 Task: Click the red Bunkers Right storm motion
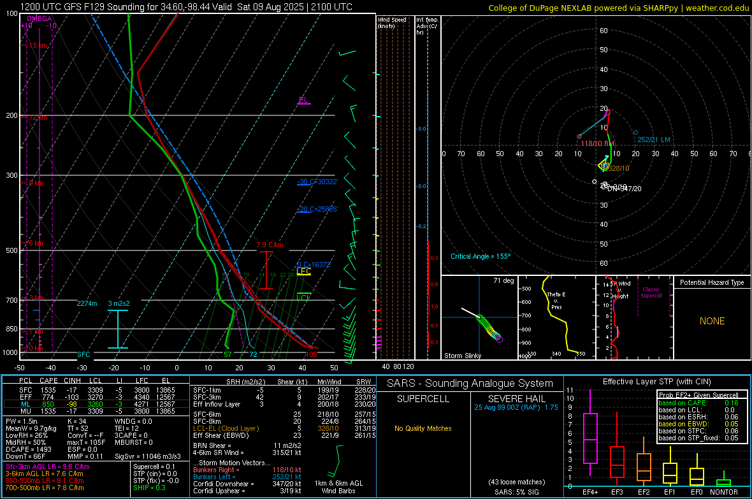point(247,470)
